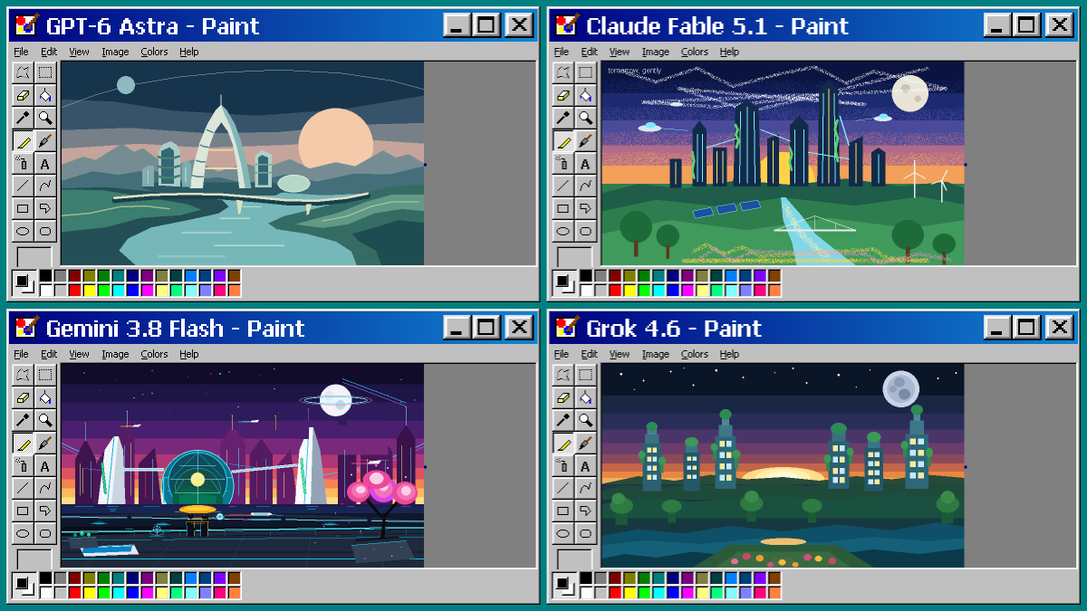Select the Polygon tool in Gemini 3.8 Flash window
This screenshot has width=1087, height=611.
pos(45,511)
